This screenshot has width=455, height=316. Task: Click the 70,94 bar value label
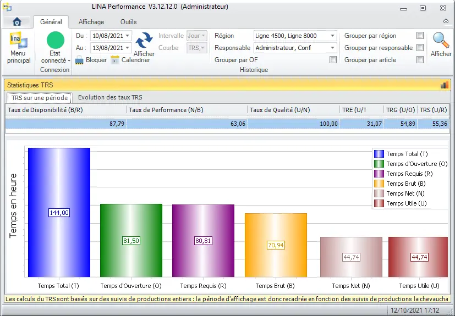point(276,245)
